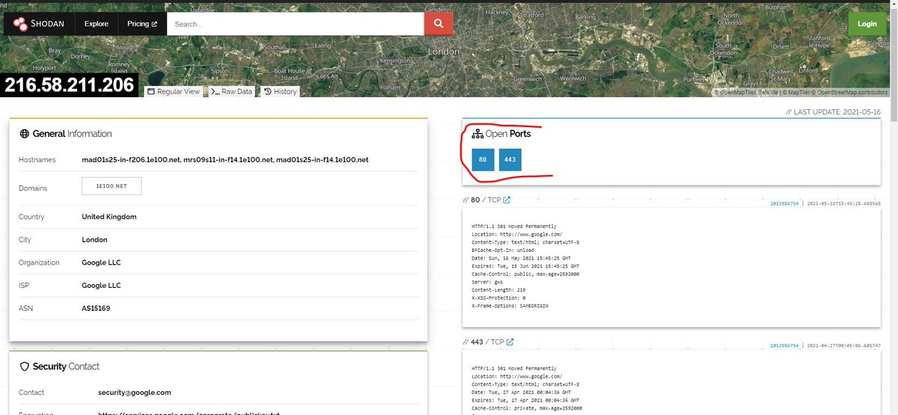Click hostname mrs09s11-in-f14.1e100.net

(x=229, y=160)
